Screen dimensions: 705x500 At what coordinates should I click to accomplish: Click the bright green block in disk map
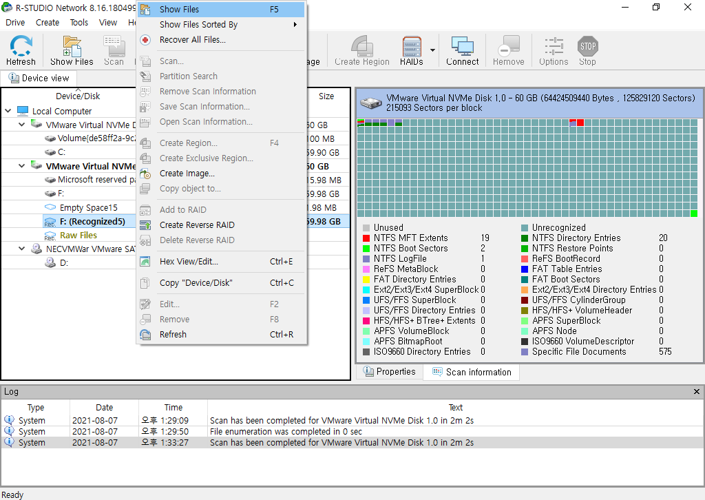click(x=693, y=213)
